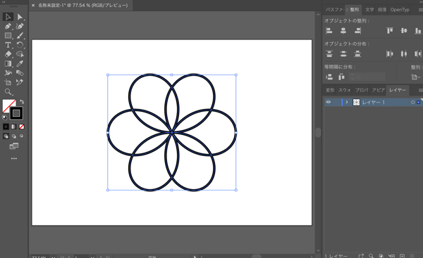Choose the Direct Selection tool

point(20,17)
